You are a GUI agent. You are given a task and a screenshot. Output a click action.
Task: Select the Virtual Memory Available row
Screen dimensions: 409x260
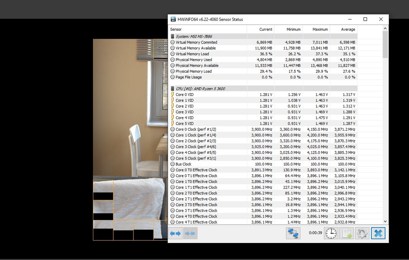tap(263, 48)
